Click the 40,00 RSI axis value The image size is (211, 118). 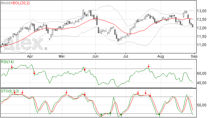202,83
